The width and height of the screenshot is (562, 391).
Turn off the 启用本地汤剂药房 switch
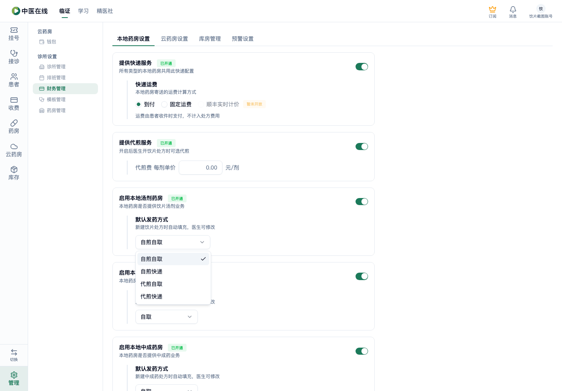tap(362, 202)
